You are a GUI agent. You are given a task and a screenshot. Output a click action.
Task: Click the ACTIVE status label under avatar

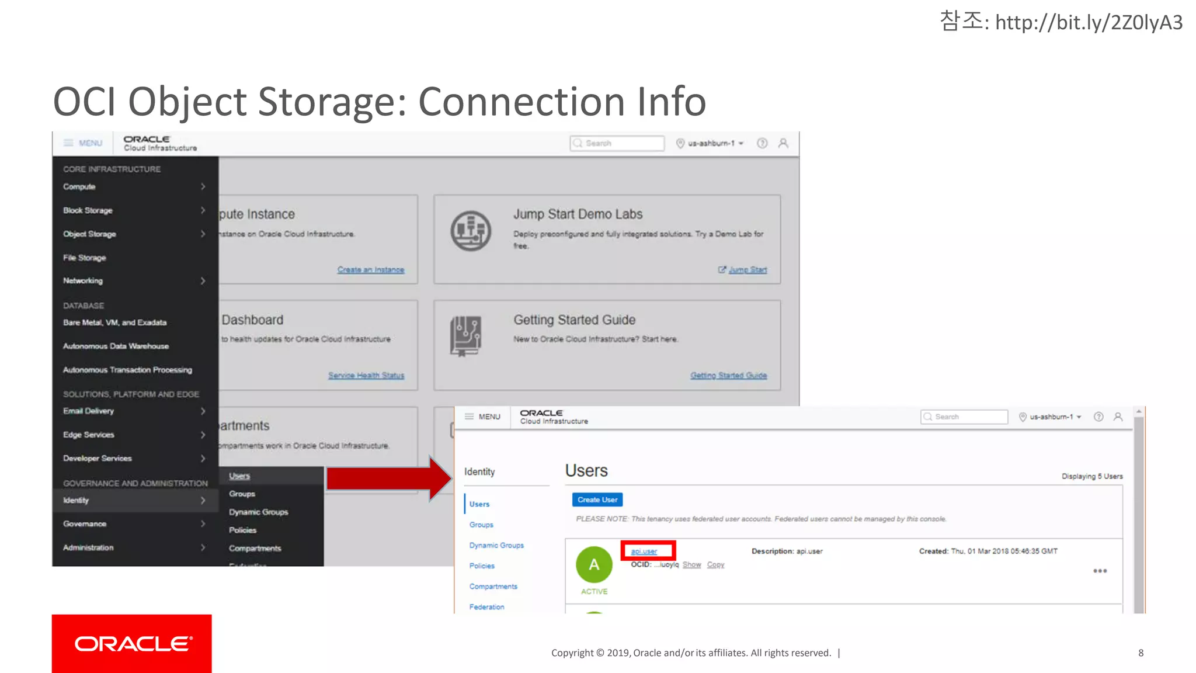594,591
